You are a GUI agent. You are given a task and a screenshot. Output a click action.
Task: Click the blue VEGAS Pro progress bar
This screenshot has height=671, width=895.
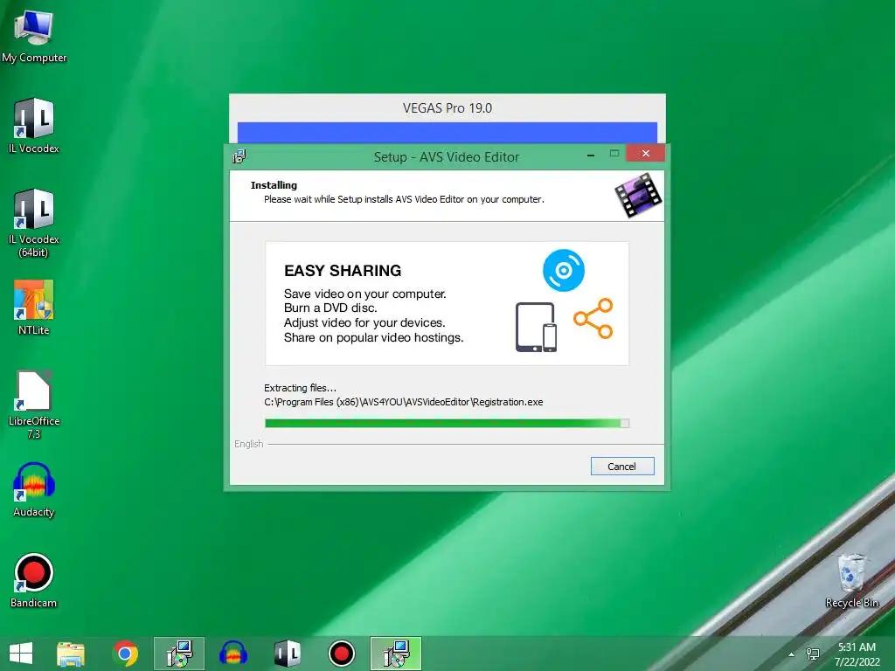click(447, 133)
